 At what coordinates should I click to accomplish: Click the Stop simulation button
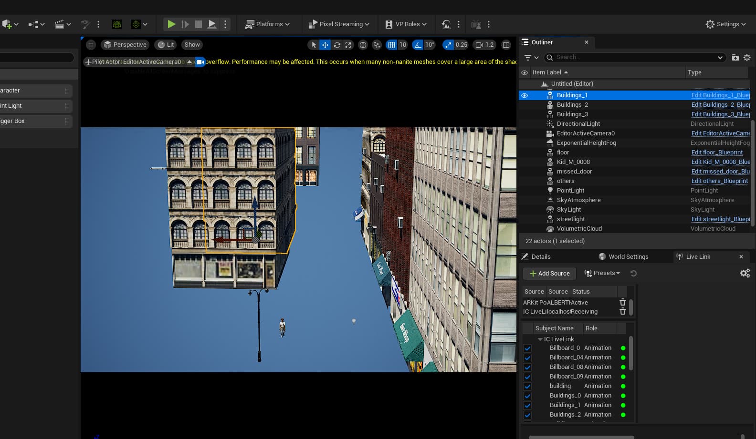pyautogui.click(x=199, y=24)
